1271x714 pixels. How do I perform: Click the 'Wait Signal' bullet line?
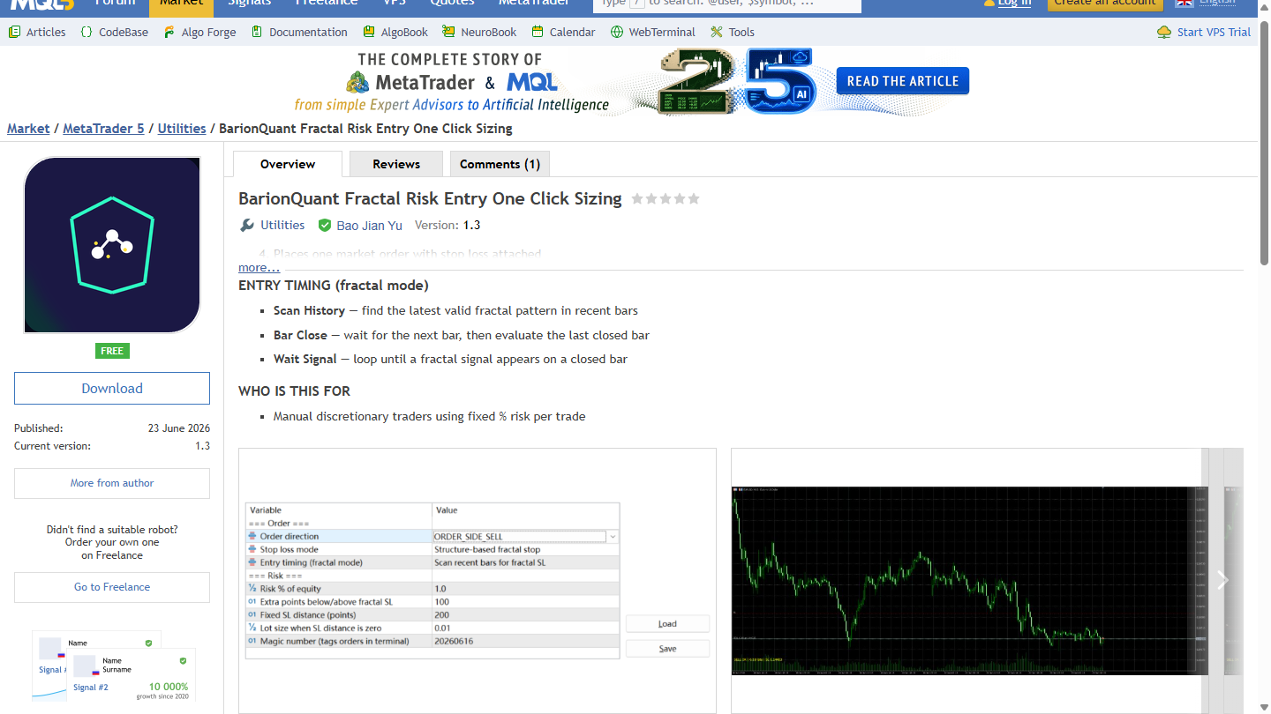[450, 360]
